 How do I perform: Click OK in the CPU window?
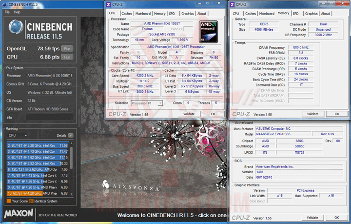coord(213,114)
